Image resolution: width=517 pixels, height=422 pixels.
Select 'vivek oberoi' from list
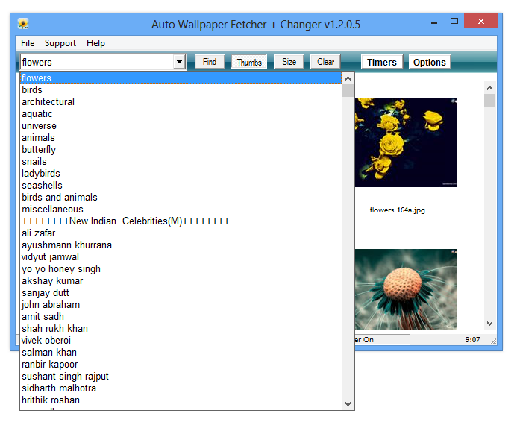[x=181, y=340]
